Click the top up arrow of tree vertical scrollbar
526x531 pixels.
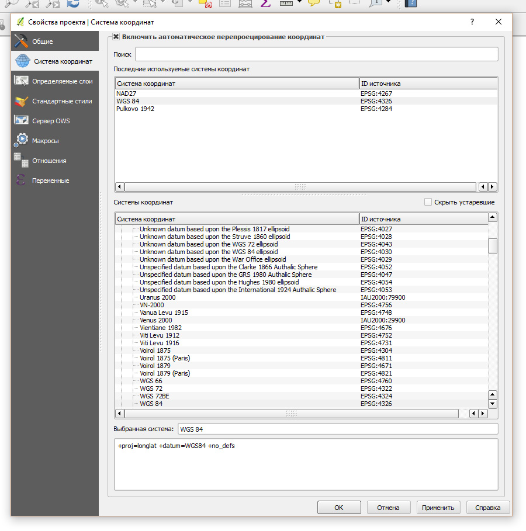(x=493, y=217)
